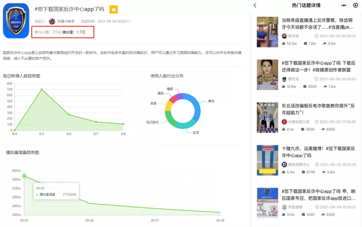The width and height of the screenshot is (362, 227).
Task: Open the 长春站前公安 author avatar
Action: 284,122
